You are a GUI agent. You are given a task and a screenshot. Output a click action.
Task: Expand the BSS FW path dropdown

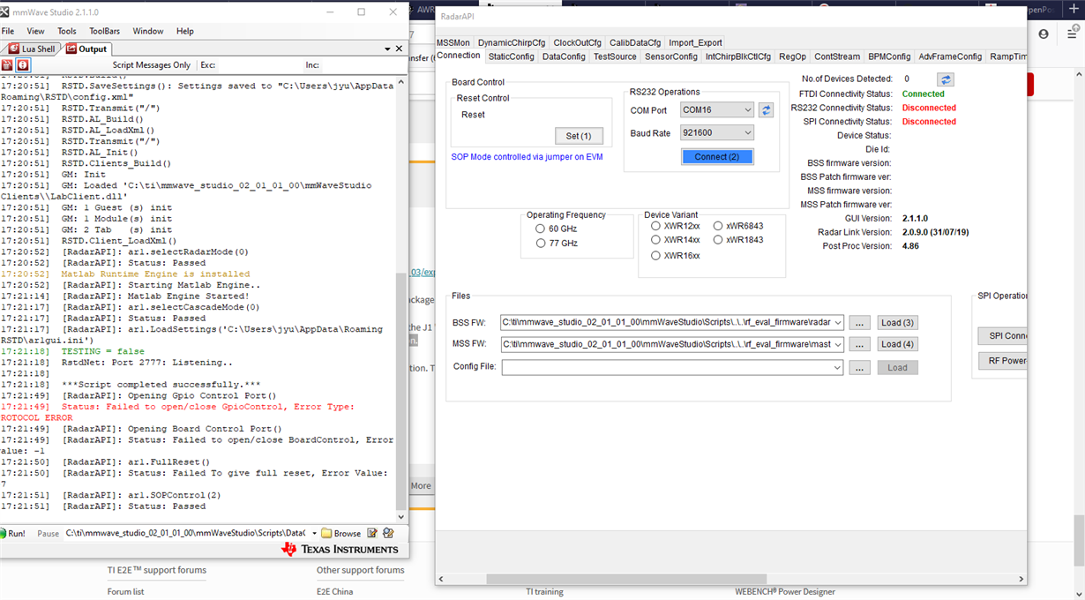(x=837, y=322)
